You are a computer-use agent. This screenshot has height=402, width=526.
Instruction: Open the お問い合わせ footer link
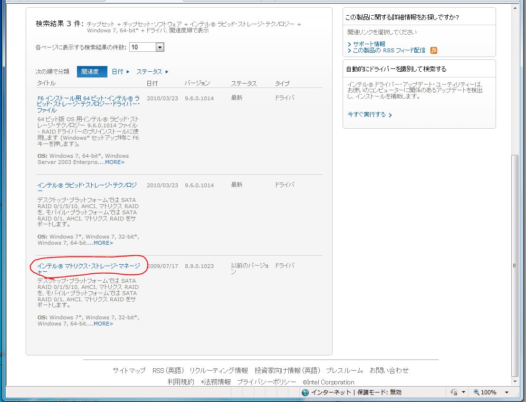click(389, 371)
